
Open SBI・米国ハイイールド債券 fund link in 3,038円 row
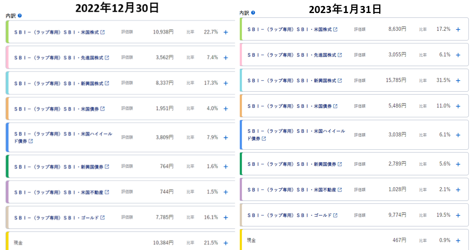pos(296,135)
